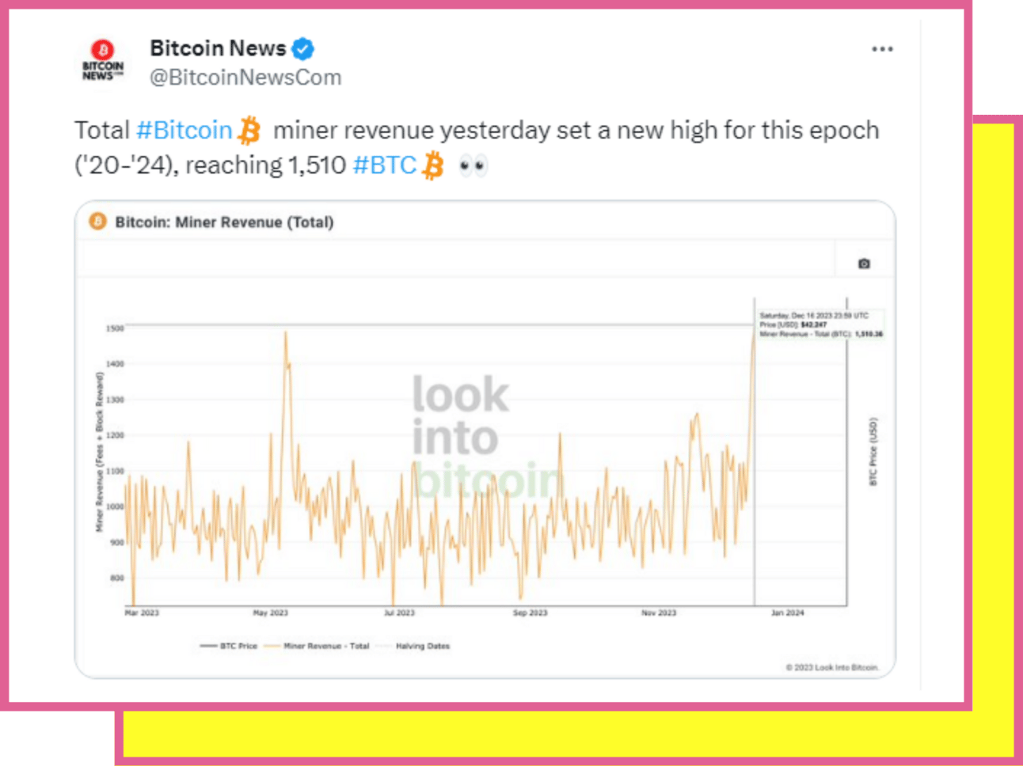
Task: Open the @BitcoinNewsCom handle
Action: point(245,78)
